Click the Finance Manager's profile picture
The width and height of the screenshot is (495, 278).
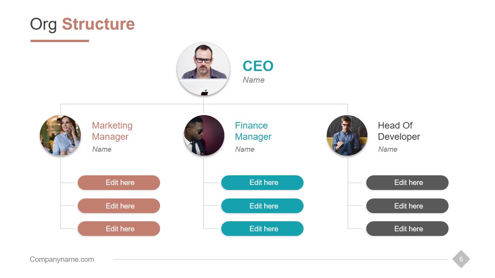204,136
